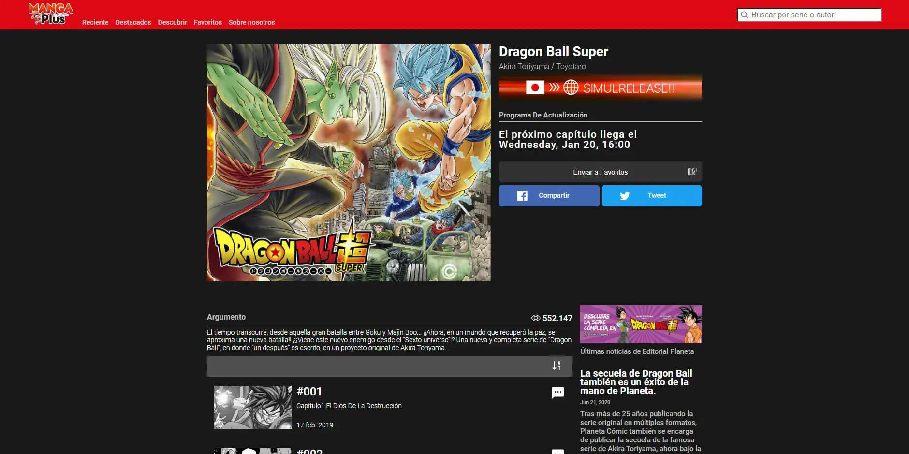The width and height of the screenshot is (909, 454).
Task: Open the Descubrir page
Action: pos(172,22)
